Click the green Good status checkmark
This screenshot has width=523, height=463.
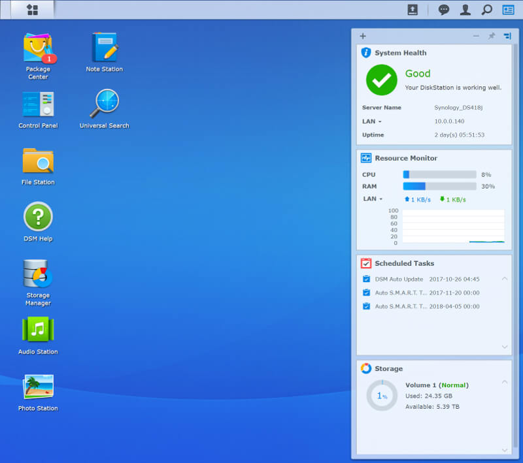[x=381, y=80]
